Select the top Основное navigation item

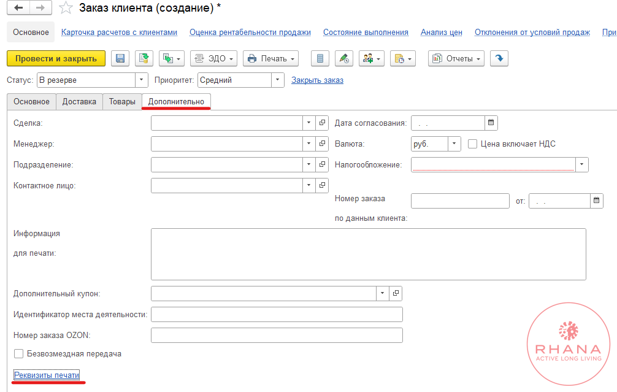[x=31, y=33]
